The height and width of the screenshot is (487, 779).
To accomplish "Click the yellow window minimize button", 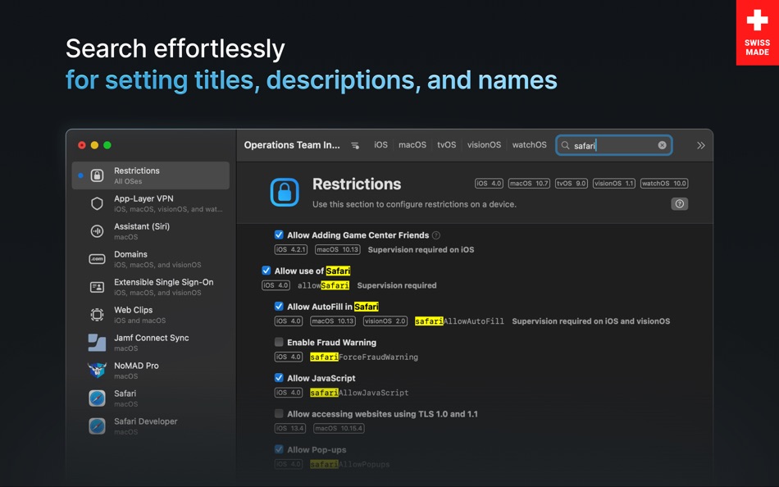I will click(x=94, y=145).
